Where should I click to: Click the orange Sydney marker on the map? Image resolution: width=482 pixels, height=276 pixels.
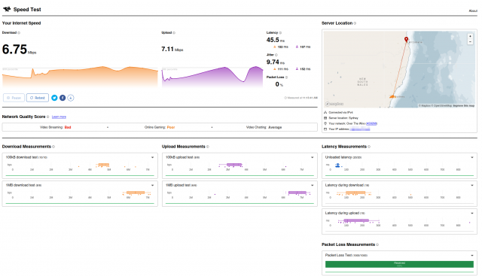[x=392, y=96]
